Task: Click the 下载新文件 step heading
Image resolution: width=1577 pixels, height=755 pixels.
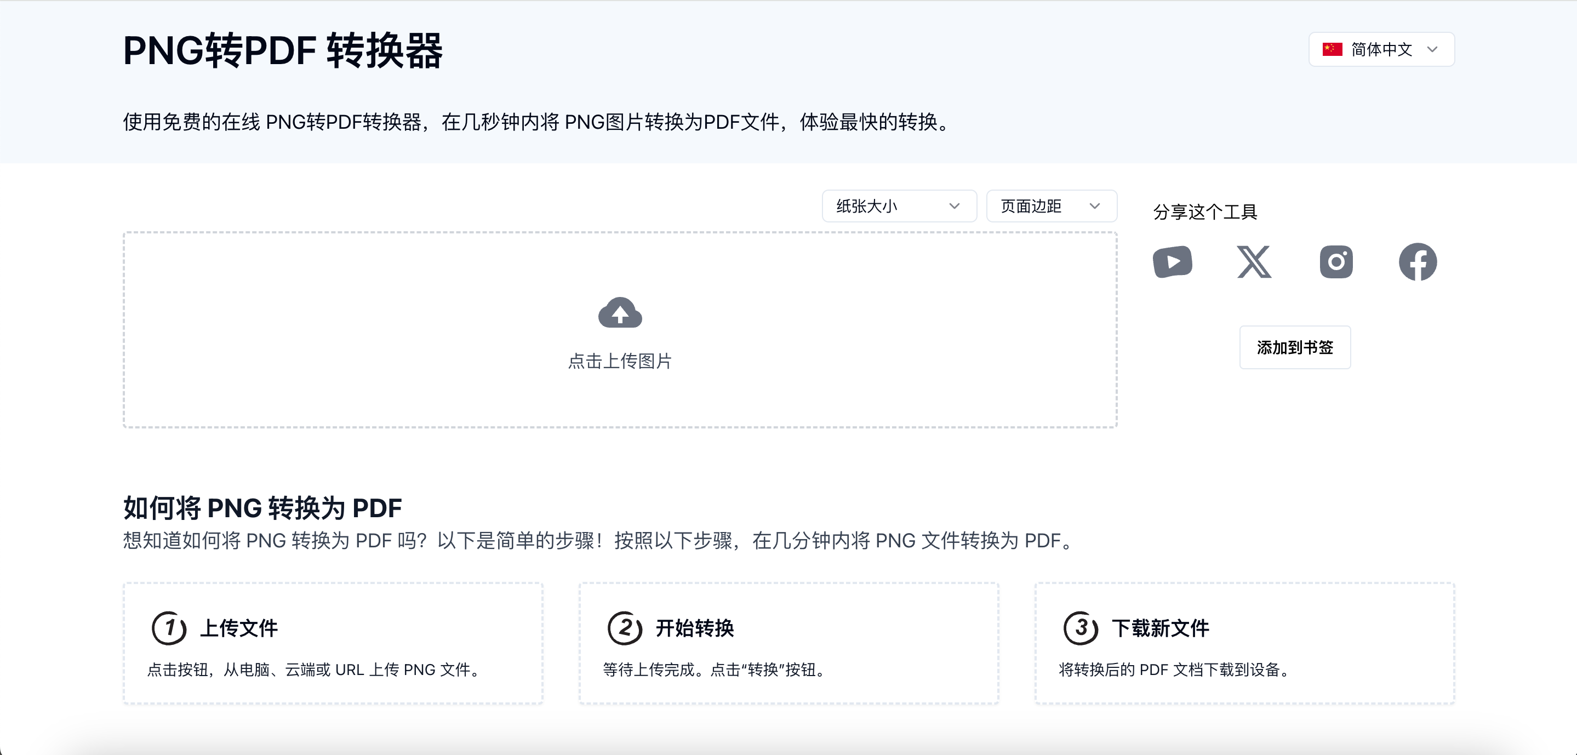Action: [x=1160, y=628]
